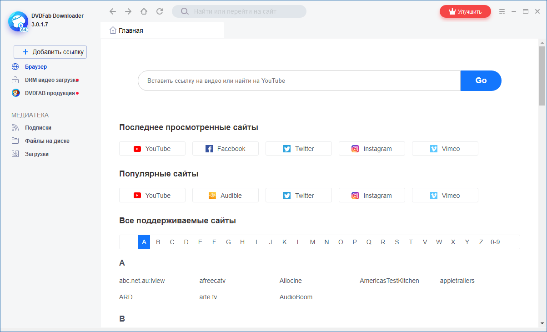Go back with the left arrow icon
Screen dimensions: 547x332
pyautogui.click(x=113, y=11)
